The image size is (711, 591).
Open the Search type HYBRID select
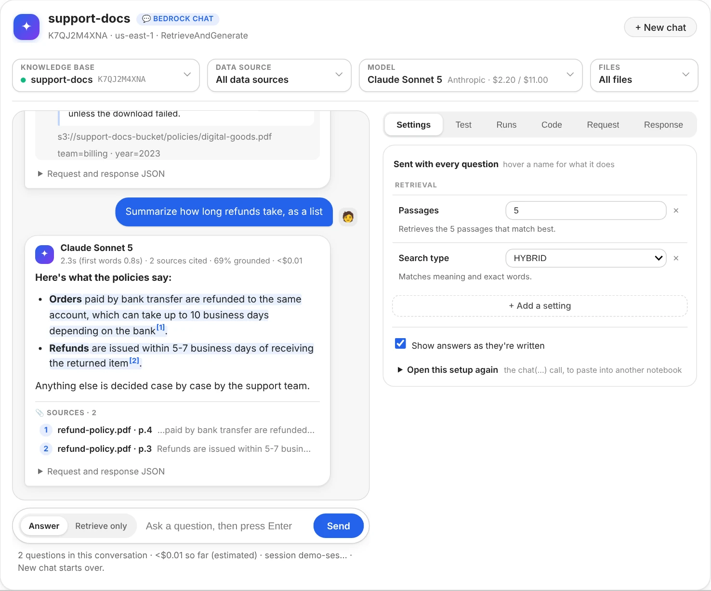click(586, 258)
